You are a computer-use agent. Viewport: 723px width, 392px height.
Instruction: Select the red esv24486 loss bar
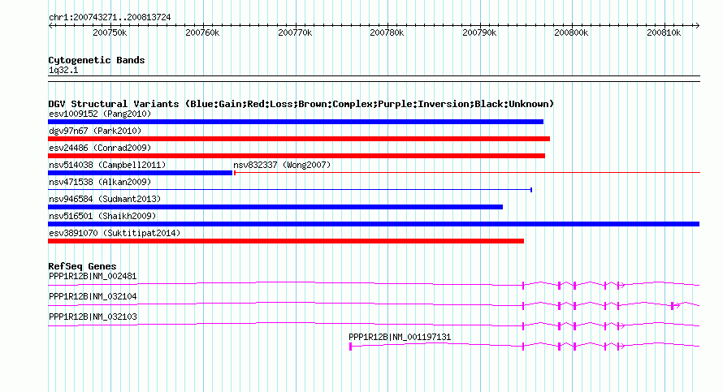coord(297,156)
